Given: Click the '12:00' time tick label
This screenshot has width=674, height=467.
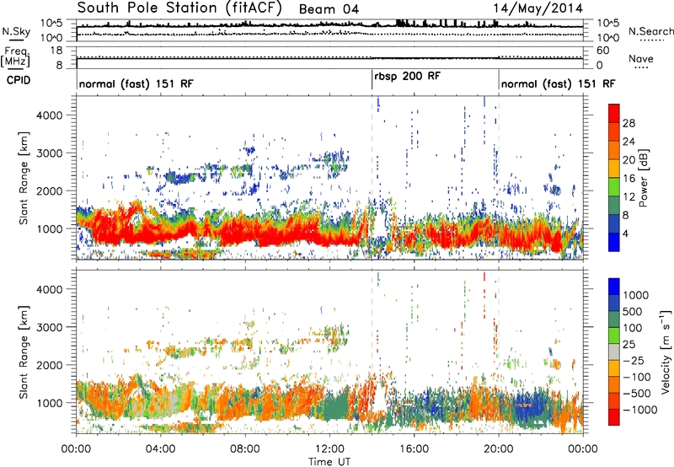Looking at the screenshot, I should 329,449.
